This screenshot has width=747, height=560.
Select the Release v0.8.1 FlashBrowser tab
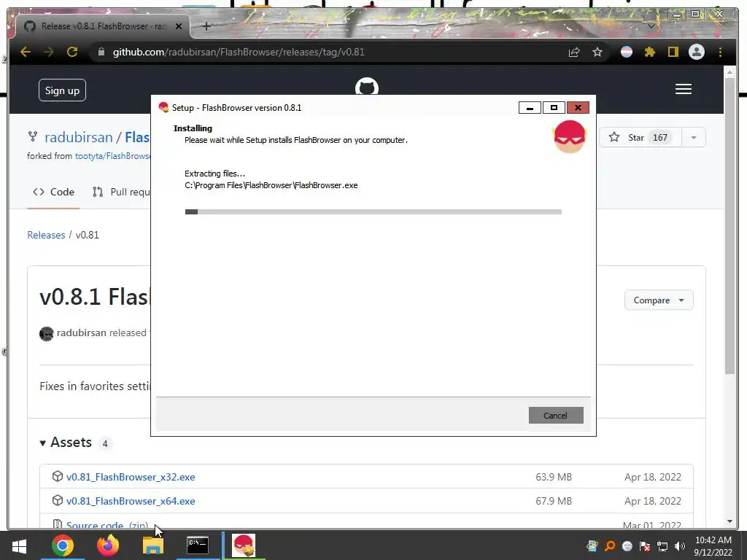point(103,26)
